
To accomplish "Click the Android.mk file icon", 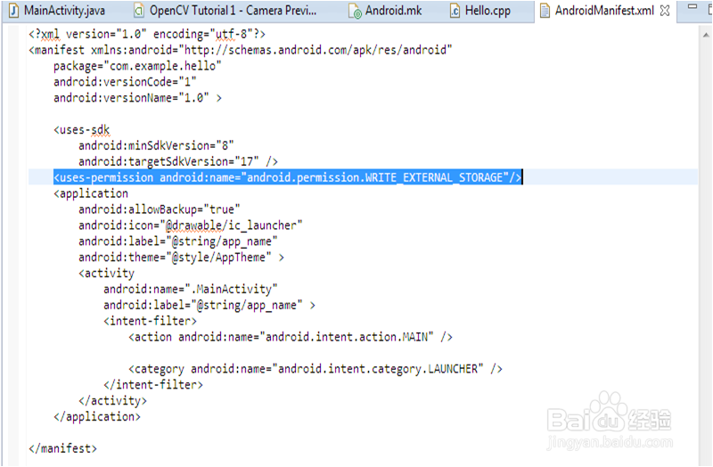I will point(355,12).
